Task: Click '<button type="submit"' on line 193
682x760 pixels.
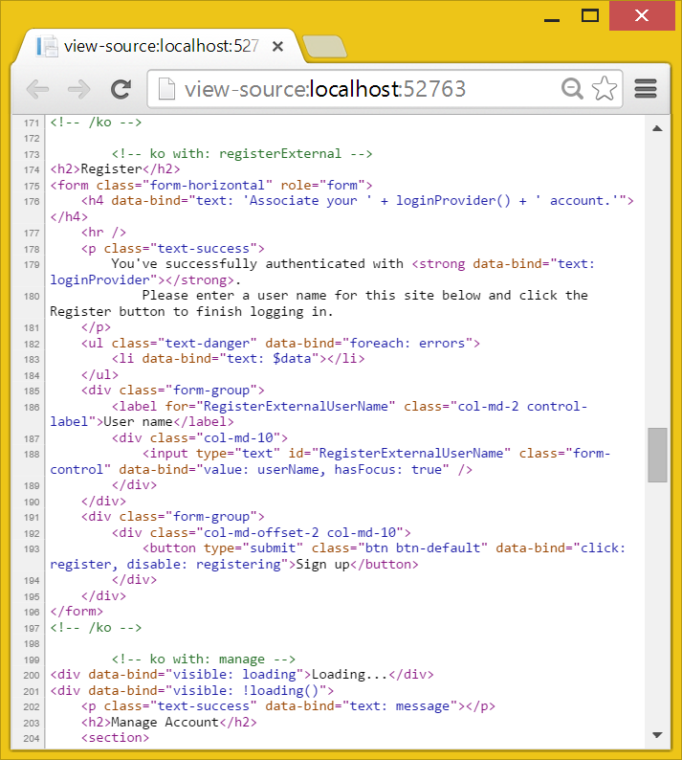Action: pyautogui.click(x=223, y=548)
